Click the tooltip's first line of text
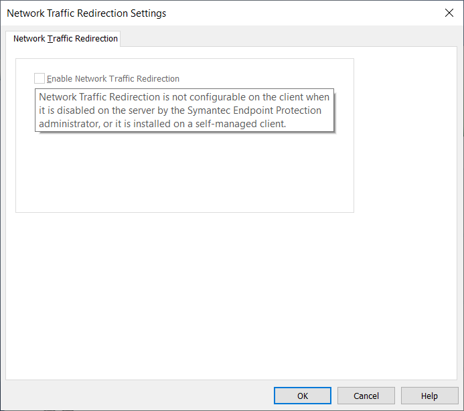 click(184, 97)
